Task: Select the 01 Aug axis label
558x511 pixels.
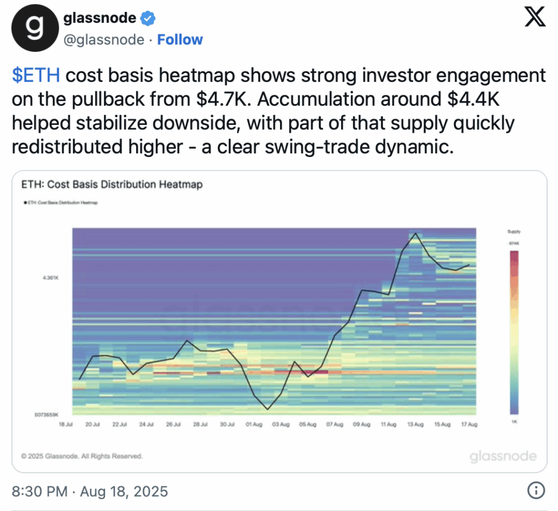Action: 254,424
